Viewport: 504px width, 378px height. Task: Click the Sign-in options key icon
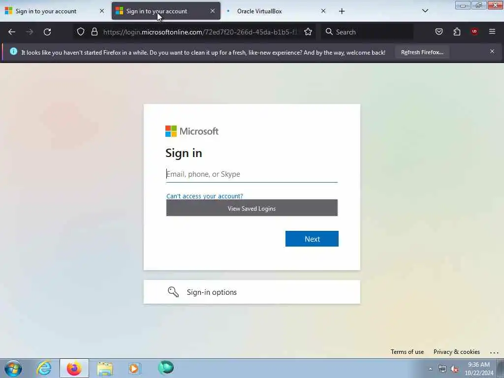point(173,292)
